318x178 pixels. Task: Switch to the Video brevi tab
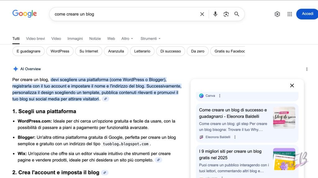(x=35, y=39)
